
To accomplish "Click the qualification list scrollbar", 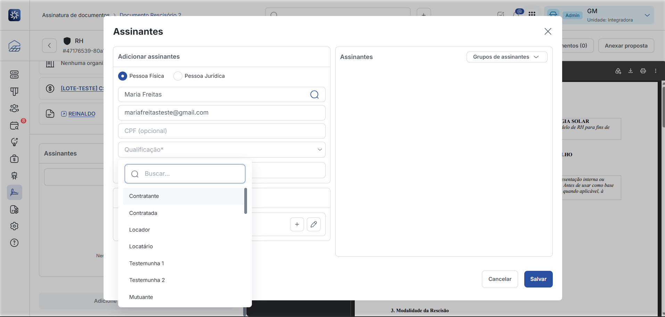I will [x=246, y=201].
